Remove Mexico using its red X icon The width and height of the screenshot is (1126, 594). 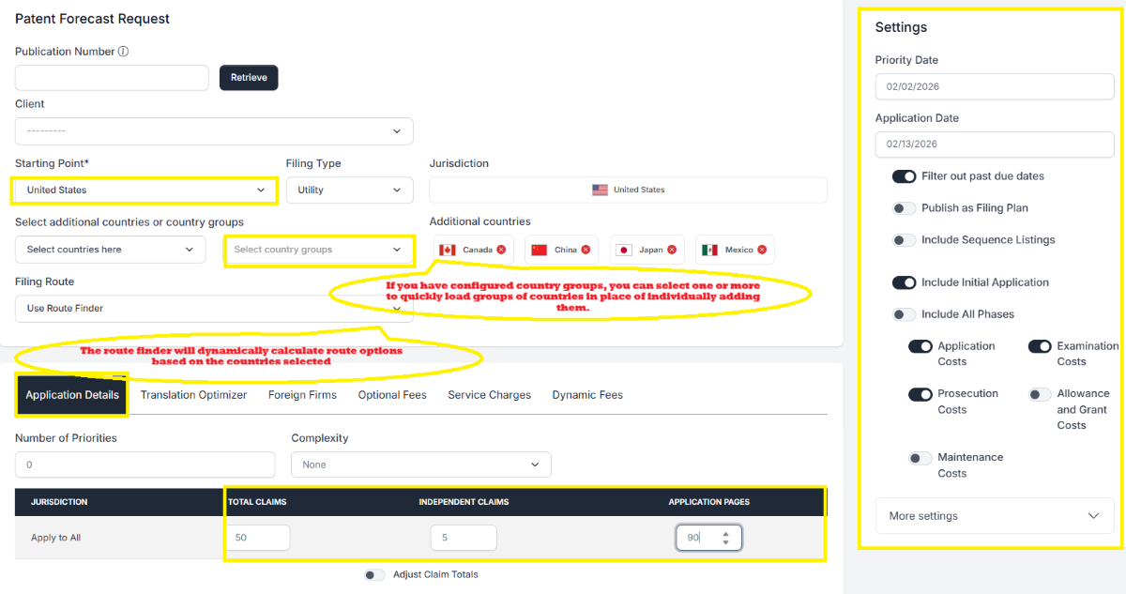click(762, 250)
